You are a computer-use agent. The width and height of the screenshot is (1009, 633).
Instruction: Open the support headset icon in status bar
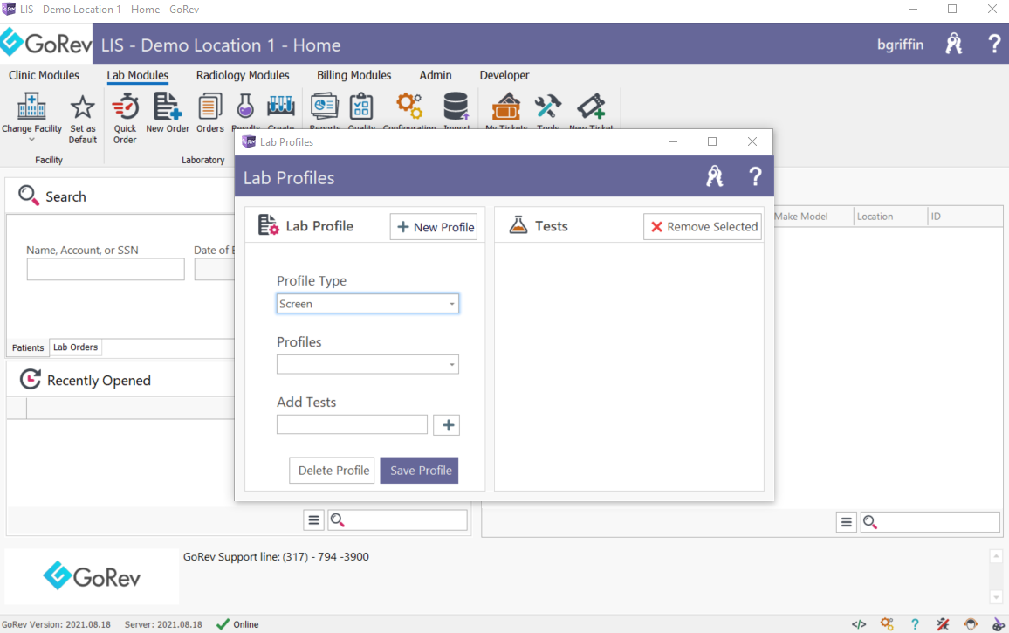(971, 624)
